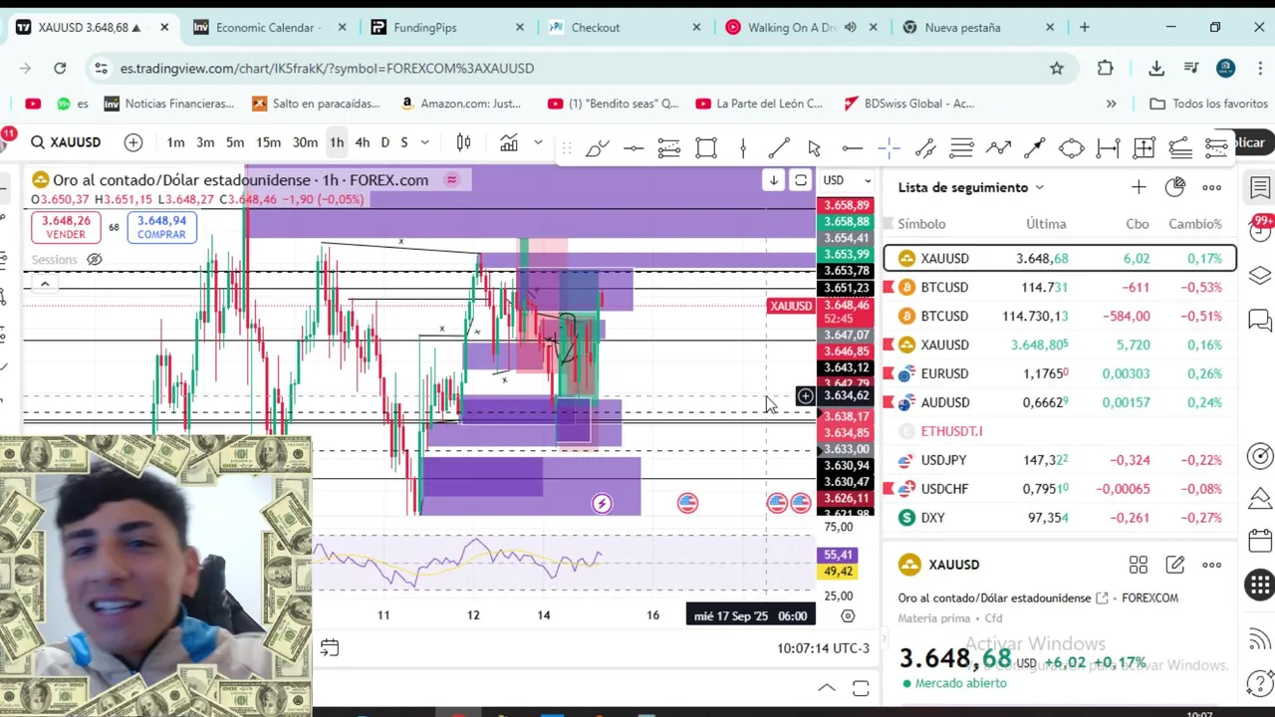Select the 30m timeframe

[x=305, y=142]
